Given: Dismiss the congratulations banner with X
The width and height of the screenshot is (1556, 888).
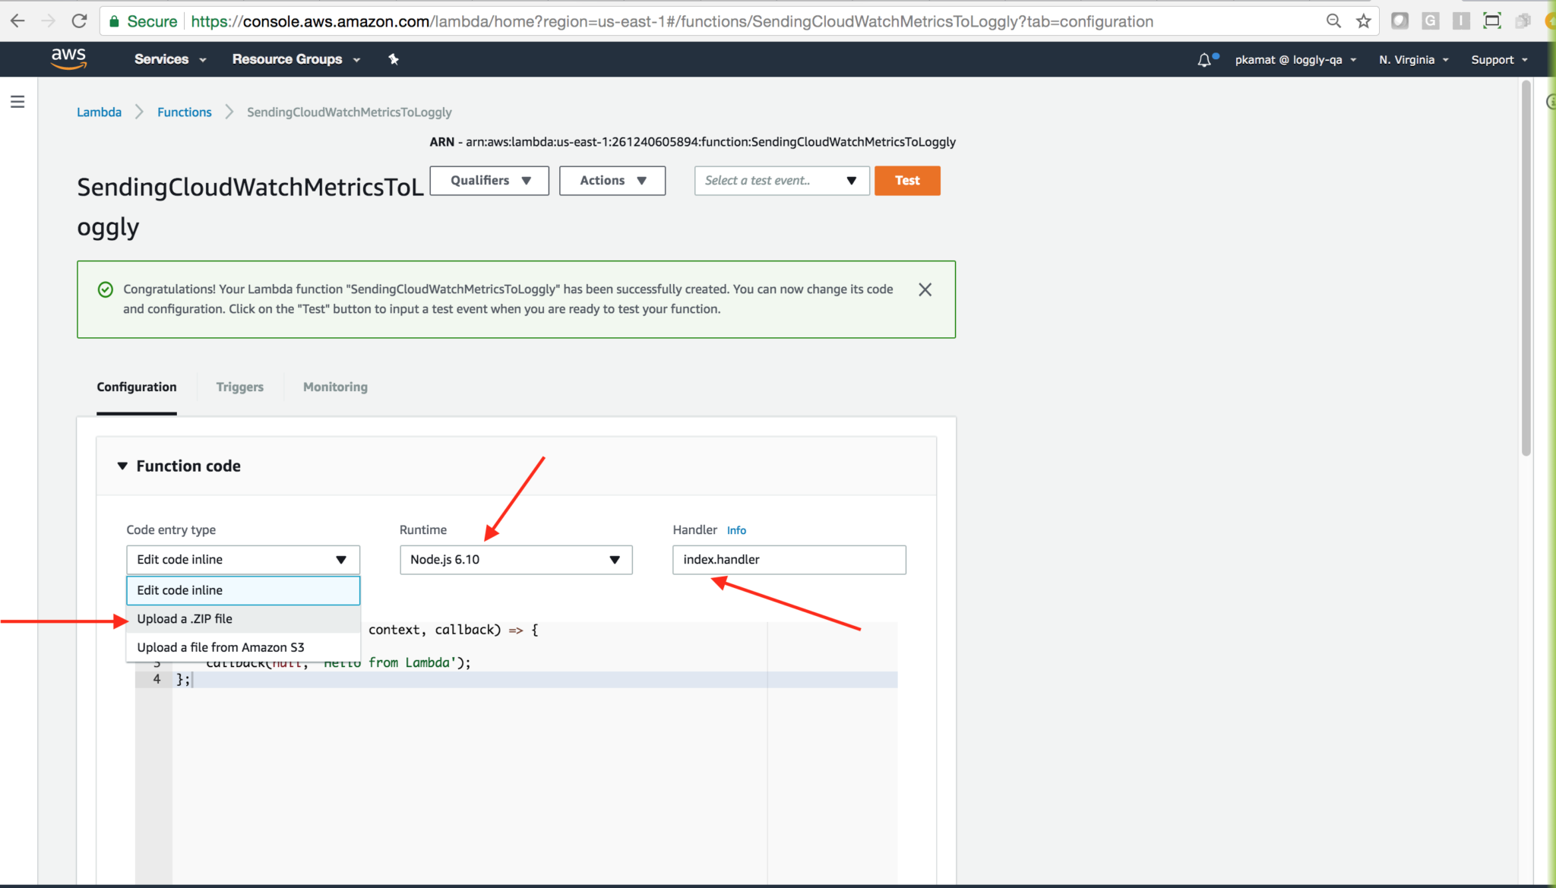Looking at the screenshot, I should coord(925,289).
